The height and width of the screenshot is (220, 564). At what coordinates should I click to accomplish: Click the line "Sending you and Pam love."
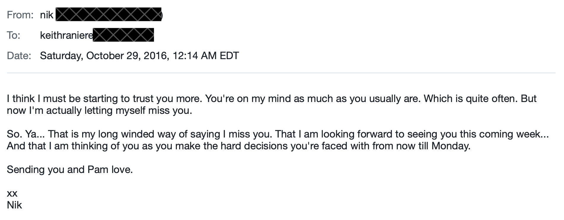[70, 170]
